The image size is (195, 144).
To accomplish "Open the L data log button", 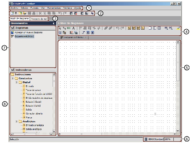I will [x=143, y=28].
